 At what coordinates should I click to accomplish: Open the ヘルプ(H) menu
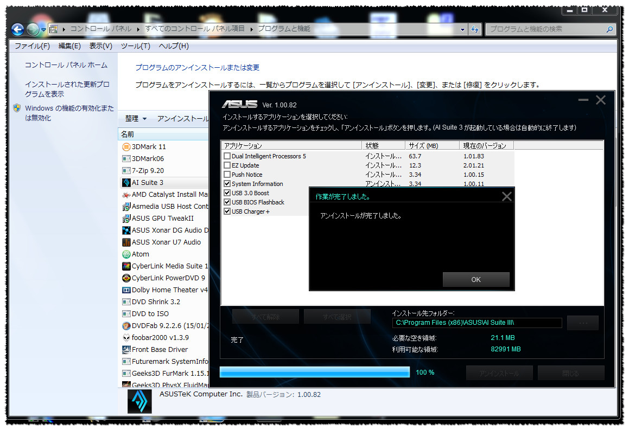click(174, 46)
